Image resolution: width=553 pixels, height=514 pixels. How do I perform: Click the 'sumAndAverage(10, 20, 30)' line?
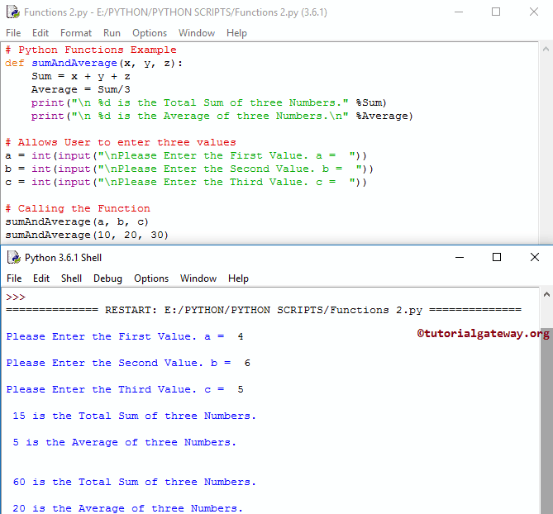point(87,235)
